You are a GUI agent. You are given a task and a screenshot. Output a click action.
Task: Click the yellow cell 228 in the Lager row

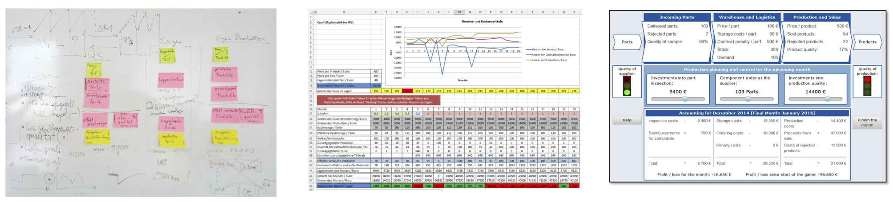point(574,91)
